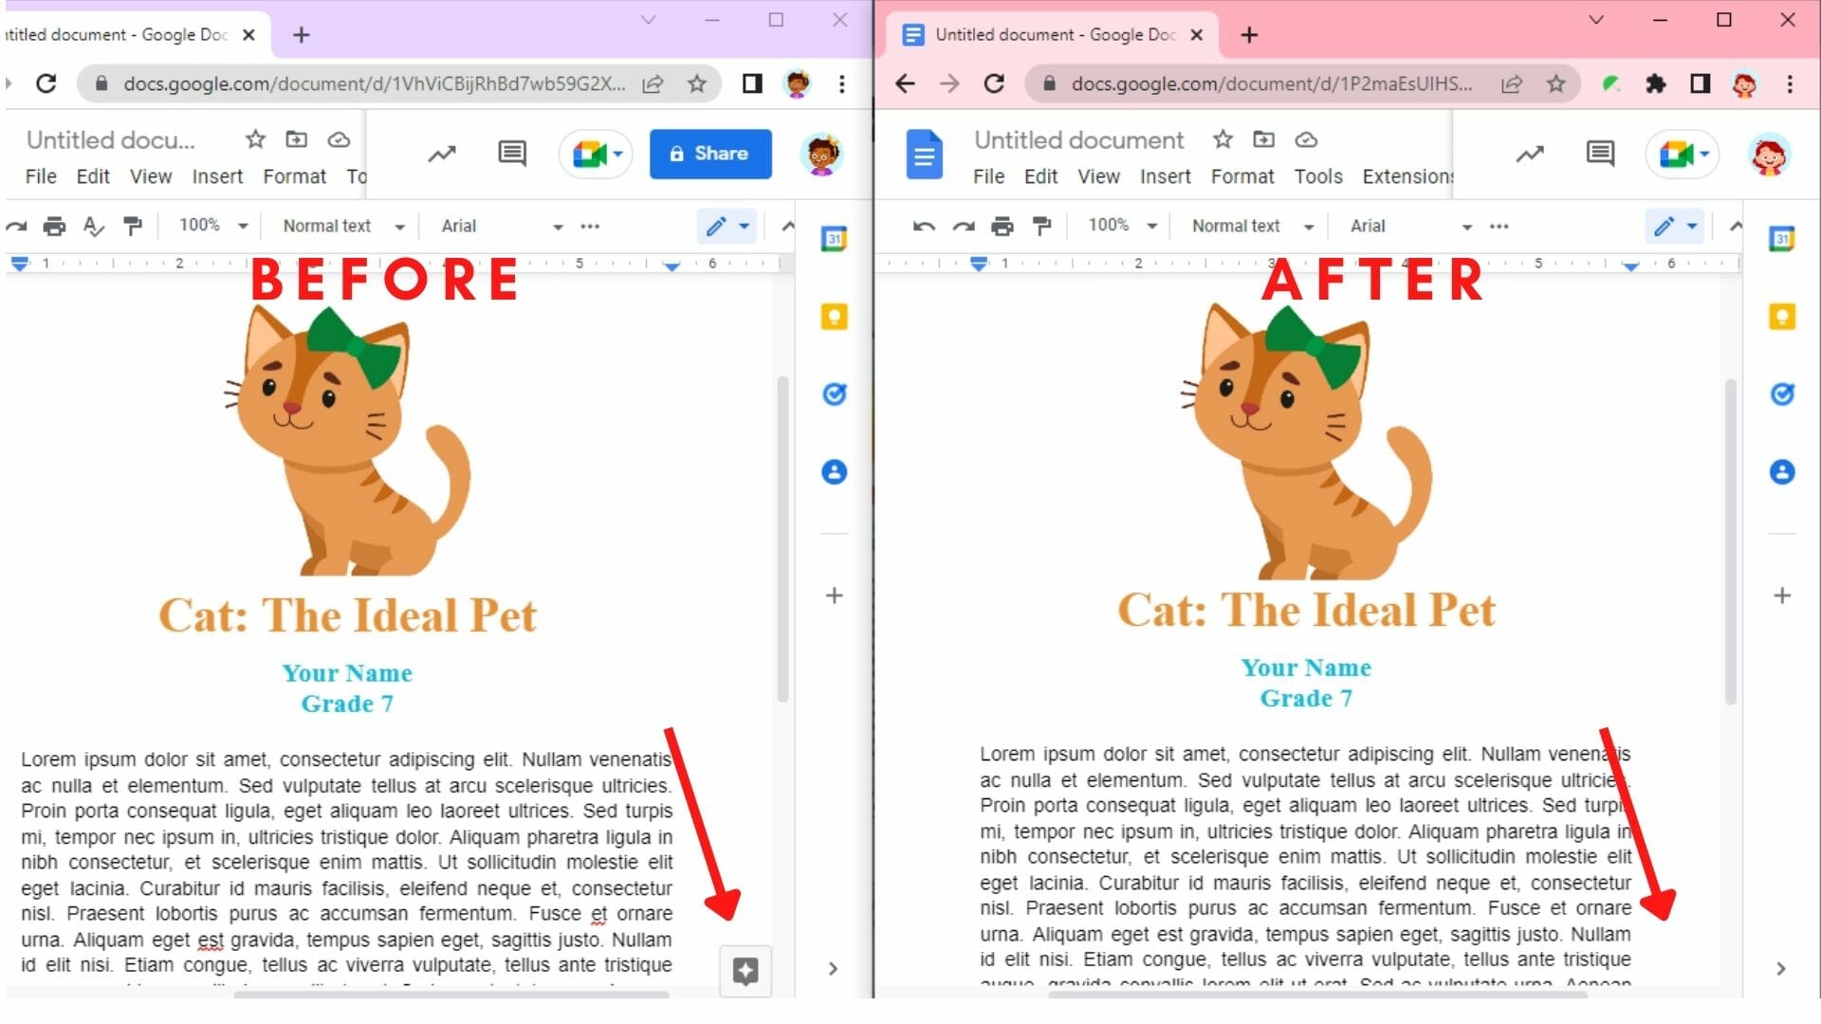Click the Untitled document title to rename it

[1078, 139]
